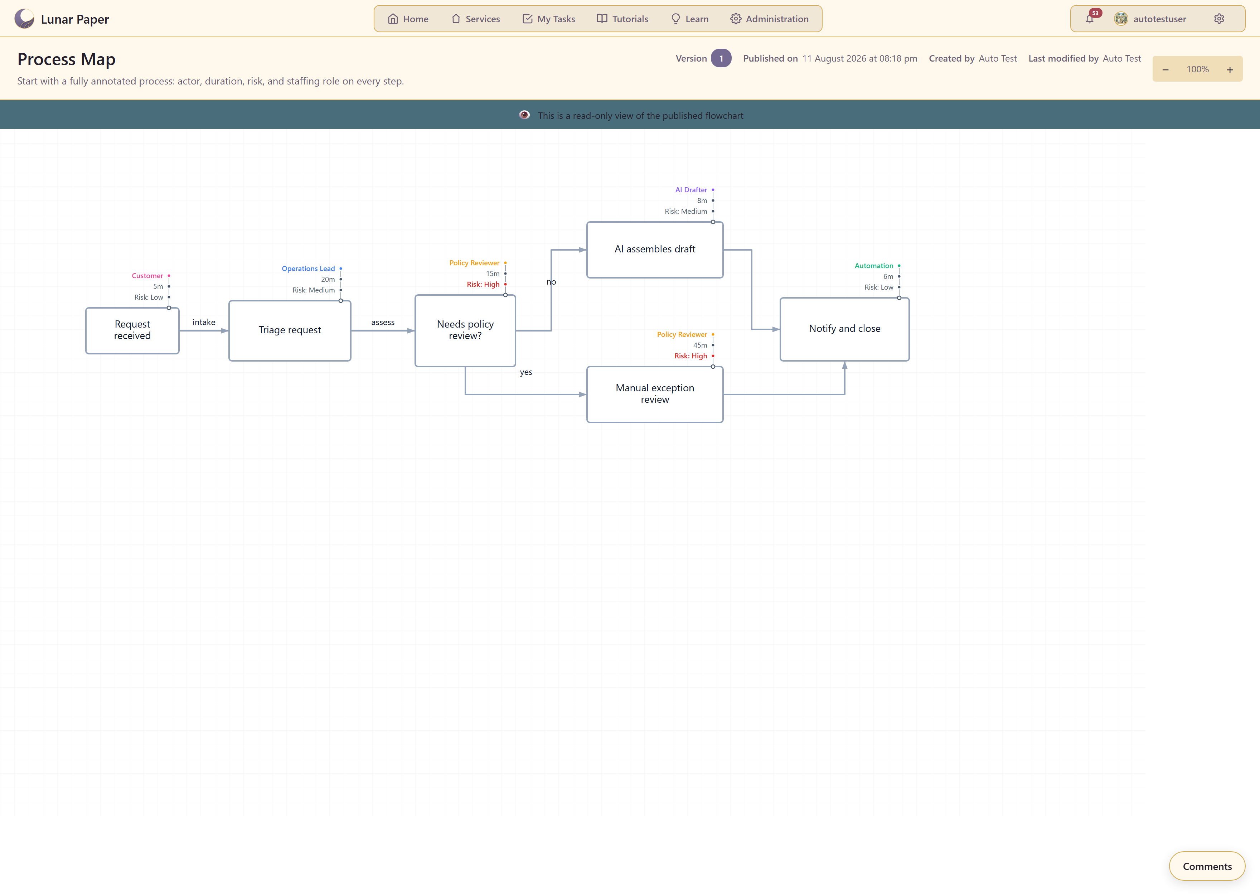Click the autotestuser avatar image
This screenshot has height=895, width=1260.
pyautogui.click(x=1121, y=19)
